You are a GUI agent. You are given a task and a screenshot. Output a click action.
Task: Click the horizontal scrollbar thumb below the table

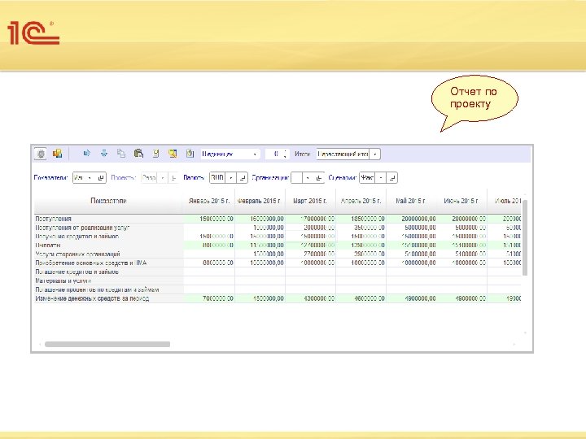tap(107, 344)
